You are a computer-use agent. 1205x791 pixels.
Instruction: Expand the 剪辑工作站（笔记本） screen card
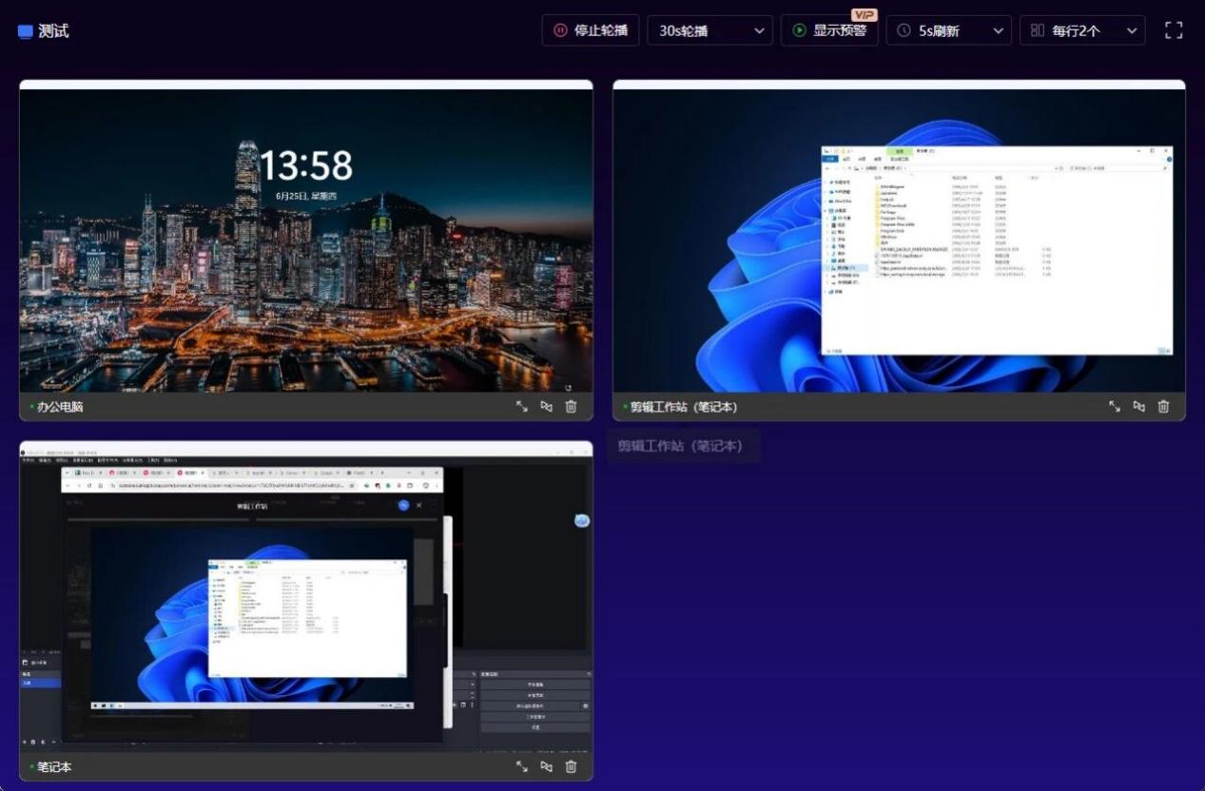coord(1115,406)
